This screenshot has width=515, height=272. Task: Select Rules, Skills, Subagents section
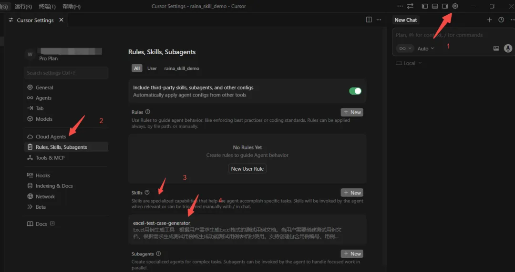tap(66, 147)
